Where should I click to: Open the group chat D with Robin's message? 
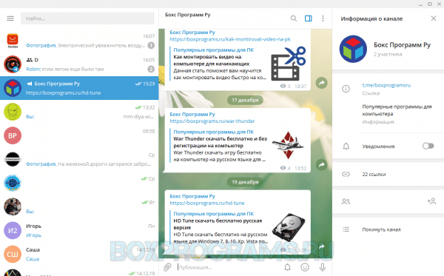79,64
